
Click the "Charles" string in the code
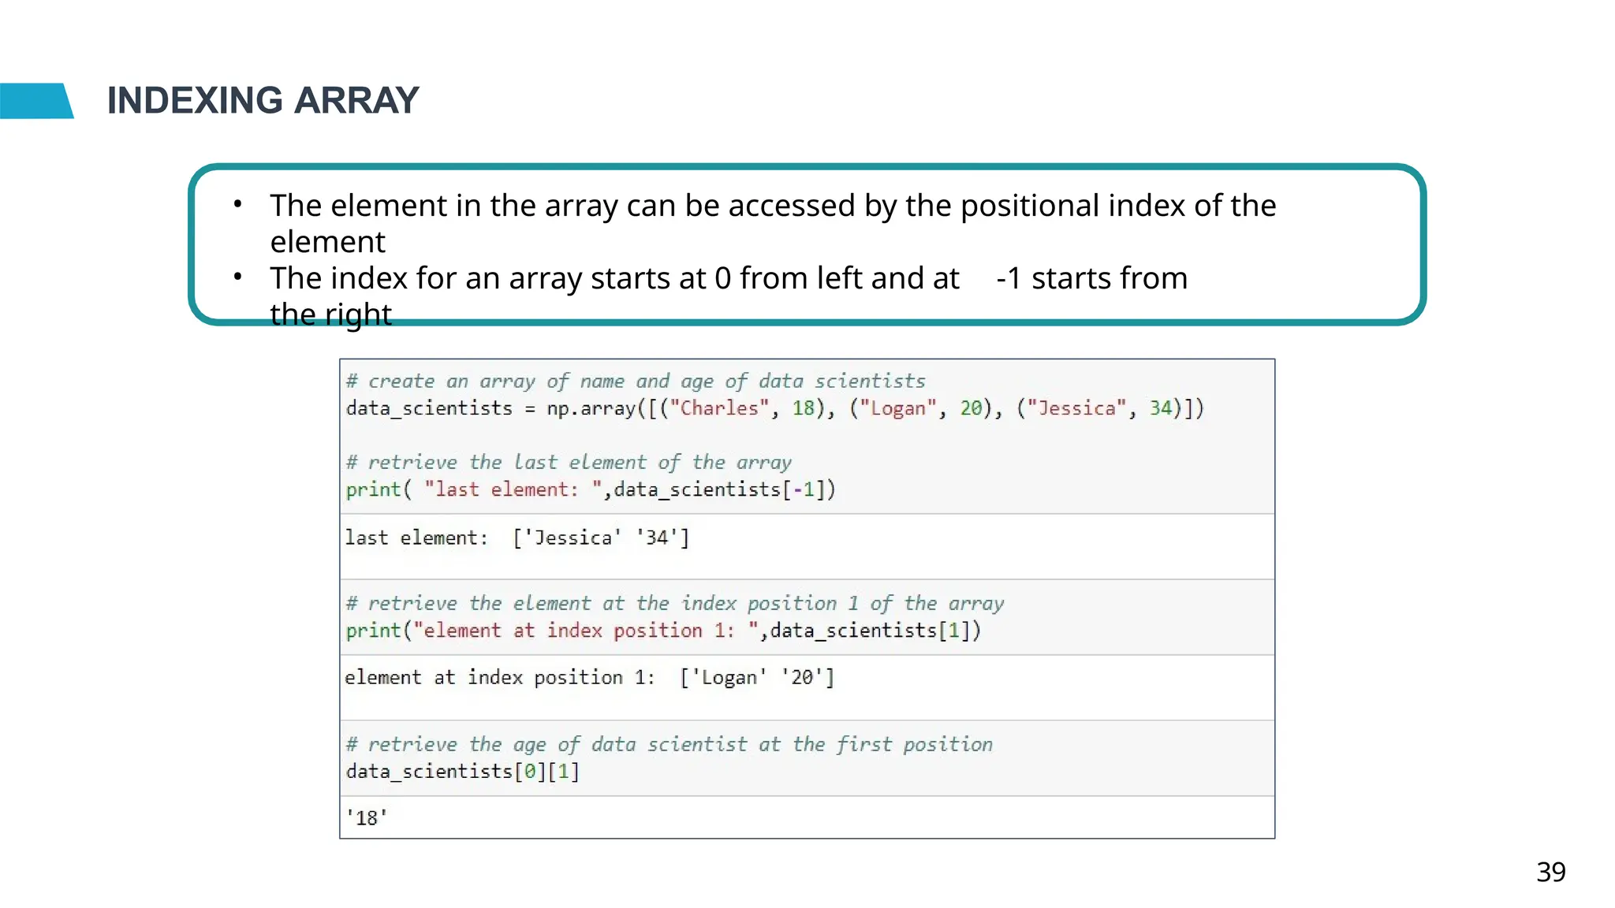(719, 408)
